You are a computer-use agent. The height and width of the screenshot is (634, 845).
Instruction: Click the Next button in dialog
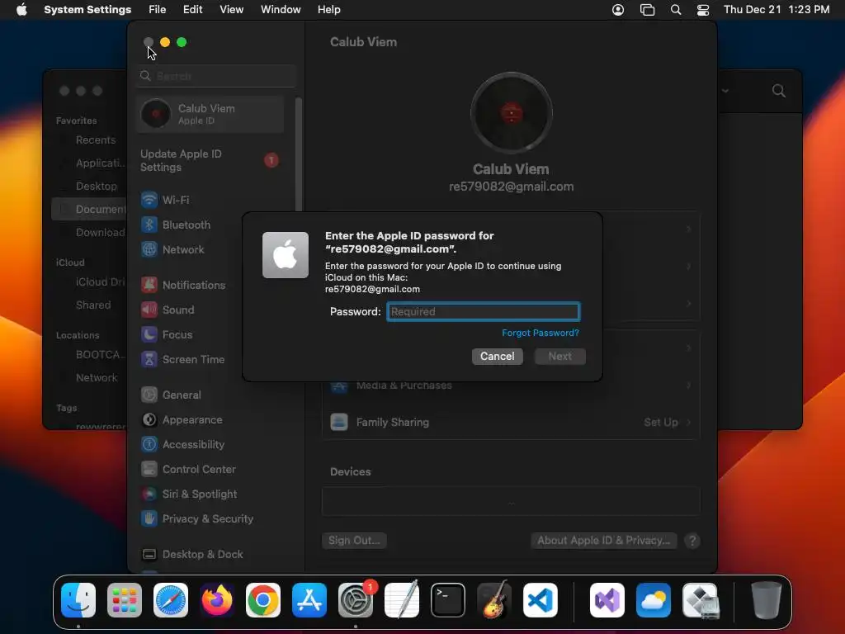click(x=560, y=357)
